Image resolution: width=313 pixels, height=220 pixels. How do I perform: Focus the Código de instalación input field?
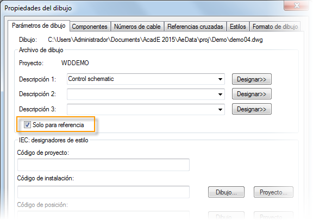[103, 192]
